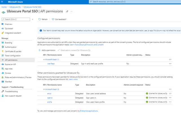Image resolution: width=181 pixels, height=116 pixels.
Task: Open the email permission link
Action: point(49,94)
